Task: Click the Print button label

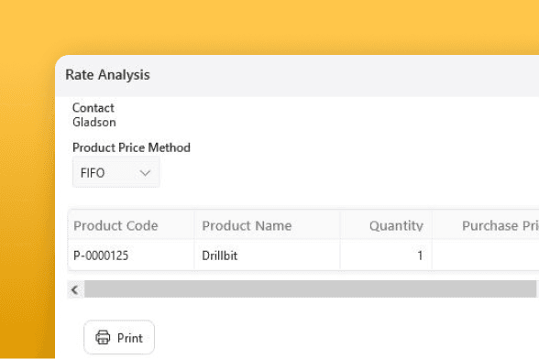Action: (x=129, y=338)
